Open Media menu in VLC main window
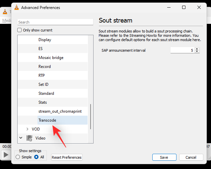The height and width of the screenshot is (169, 211). pos(6,21)
